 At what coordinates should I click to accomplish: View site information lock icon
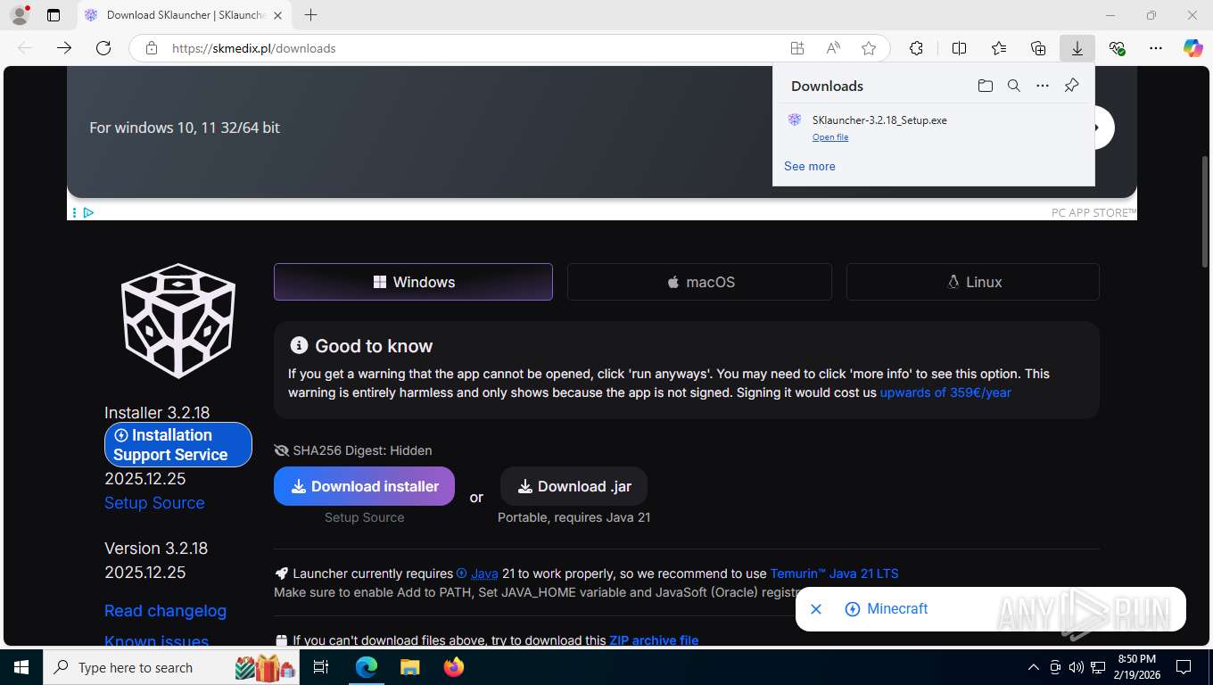pyautogui.click(x=152, y=48)
